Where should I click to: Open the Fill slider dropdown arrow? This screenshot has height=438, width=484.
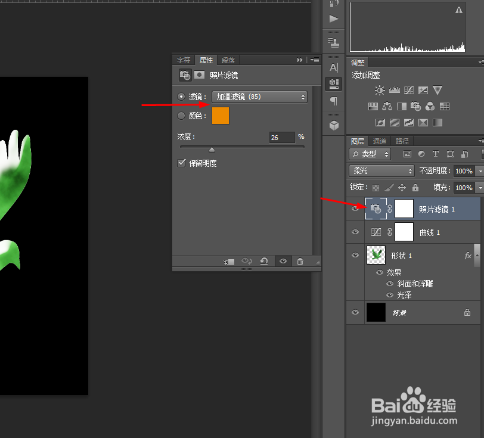(x=480, y=188)
